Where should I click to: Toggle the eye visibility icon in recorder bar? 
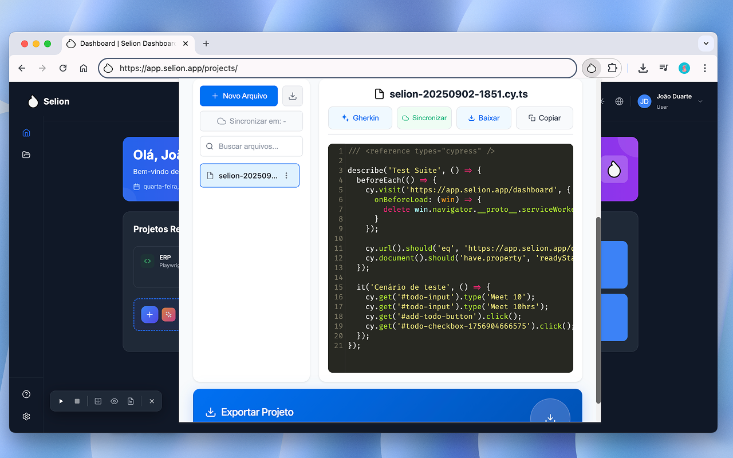[x=115, y=401]
